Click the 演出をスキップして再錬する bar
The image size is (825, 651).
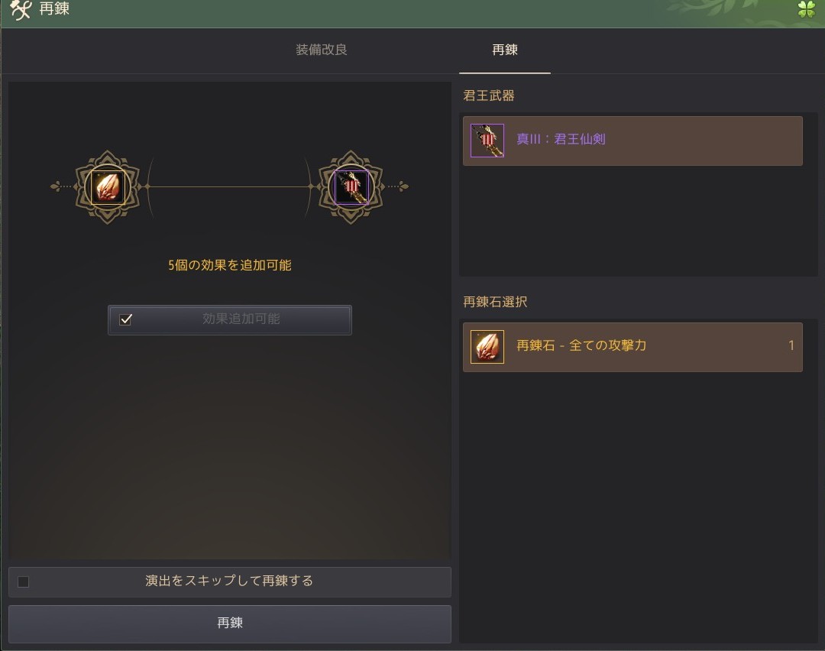(230, 581)
